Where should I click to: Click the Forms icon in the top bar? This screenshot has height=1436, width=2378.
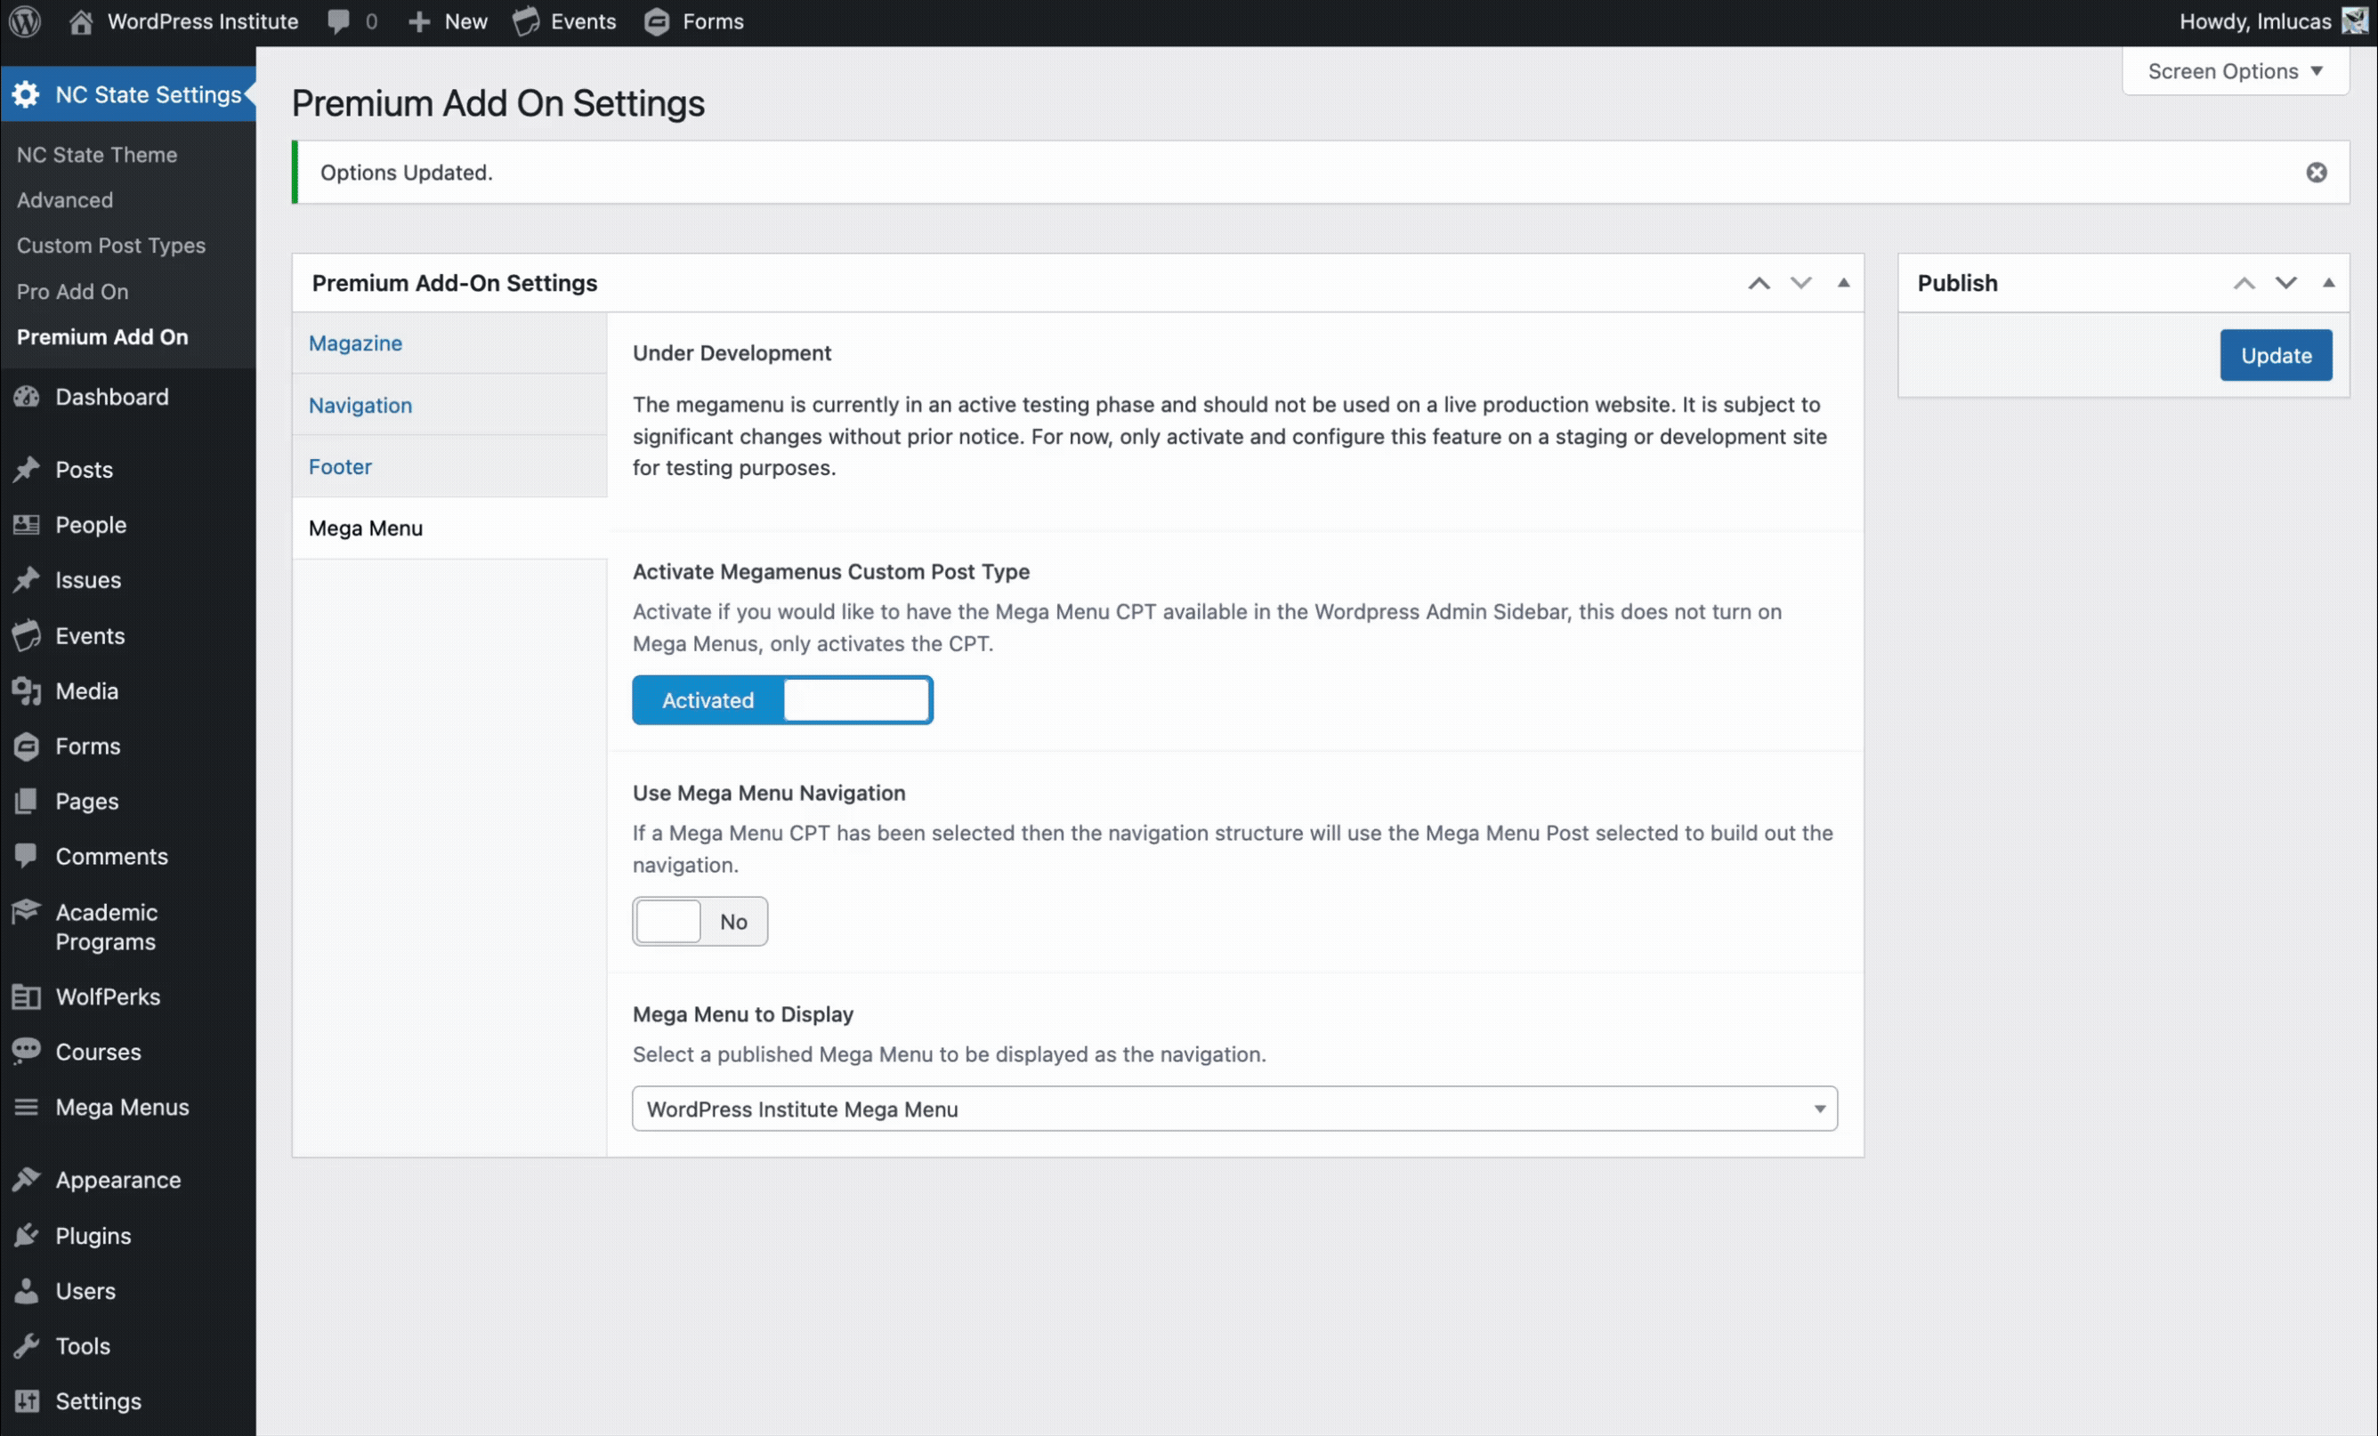(657, 21)
